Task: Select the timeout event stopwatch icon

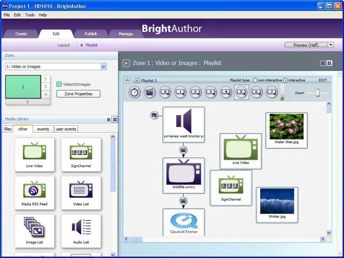Action: pyautogui.click(x=134, y=92)
